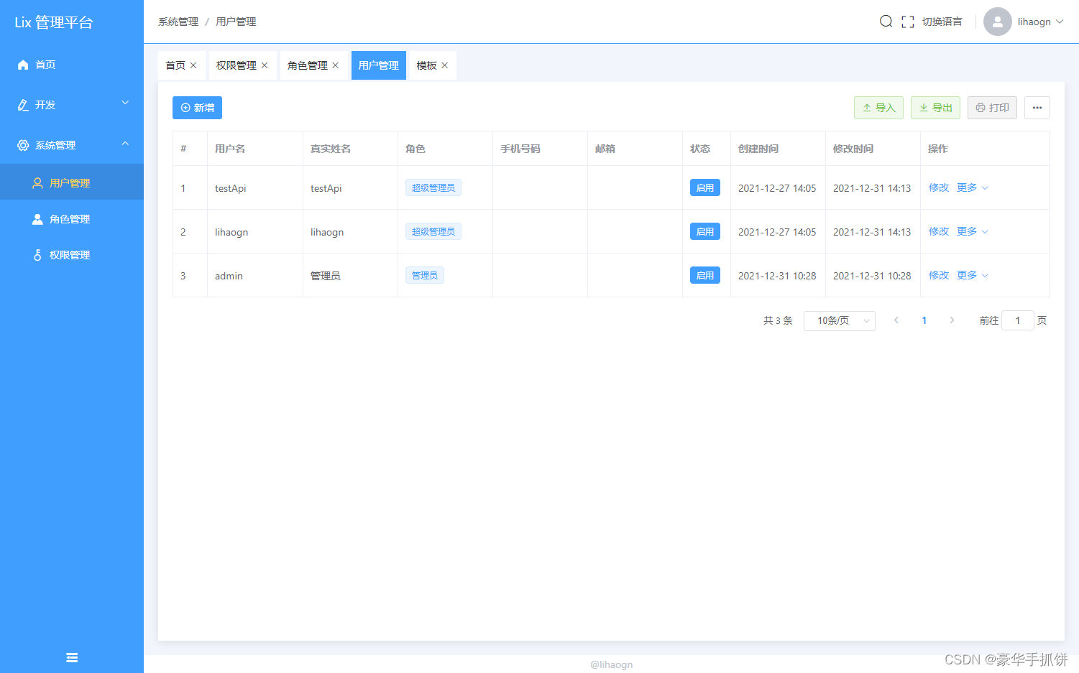Go to previous page arrow in pagination
Viewport: 1079px width, 673px height.
click(x=896, y=320)
